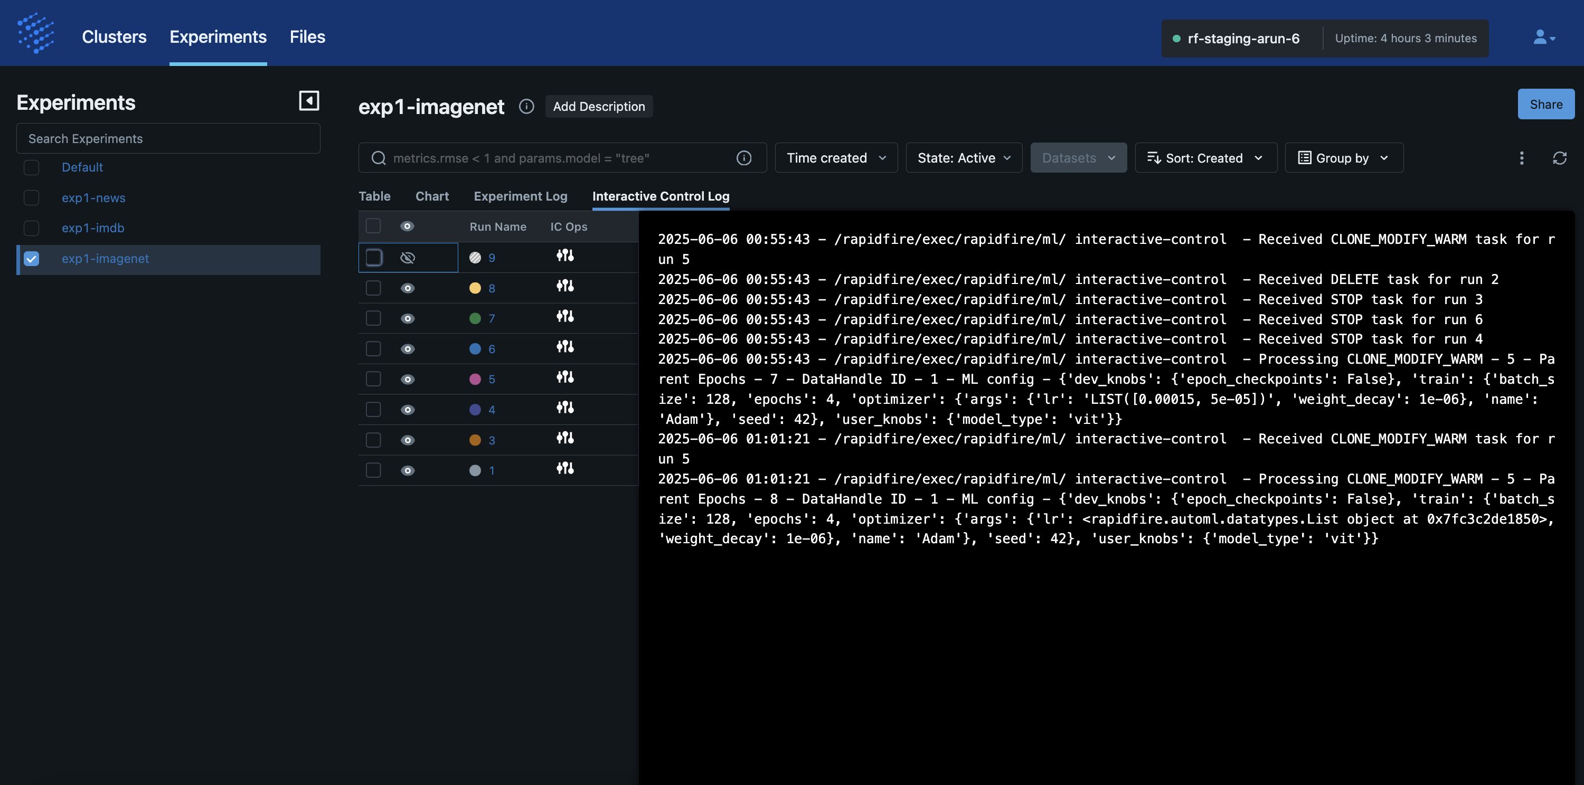The height and width of the screenshot is (785, 1584).
Task: Open the Default experiment link
Action: click(82, 167)
